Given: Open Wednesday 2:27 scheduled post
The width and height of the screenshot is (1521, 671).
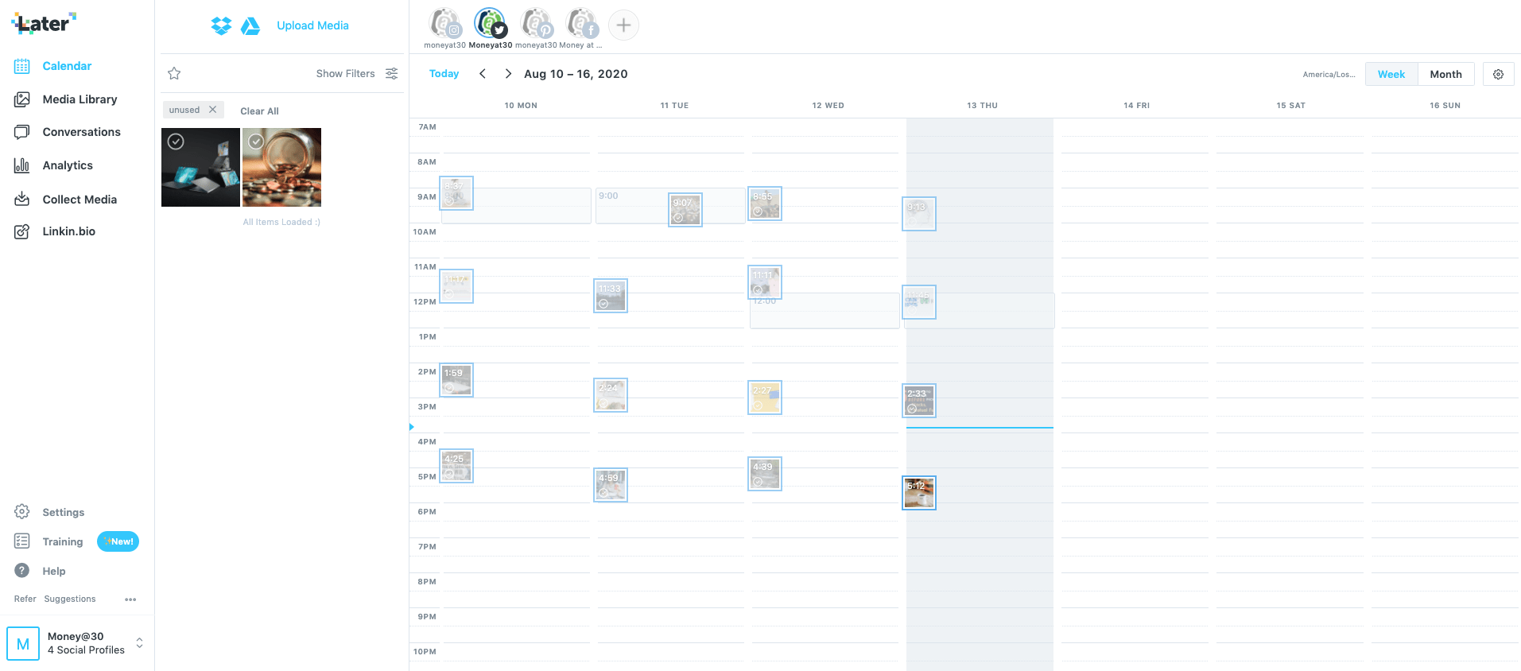Looking at the screenshot, I should click(x=765, y=398).
